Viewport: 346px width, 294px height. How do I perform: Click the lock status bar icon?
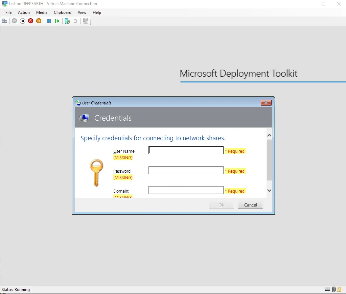tap(339, 289)
